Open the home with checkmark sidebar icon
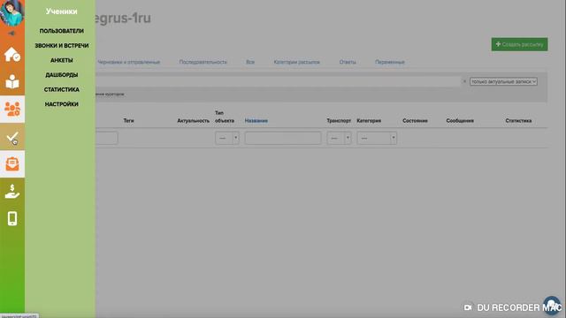 pos(11,55)
